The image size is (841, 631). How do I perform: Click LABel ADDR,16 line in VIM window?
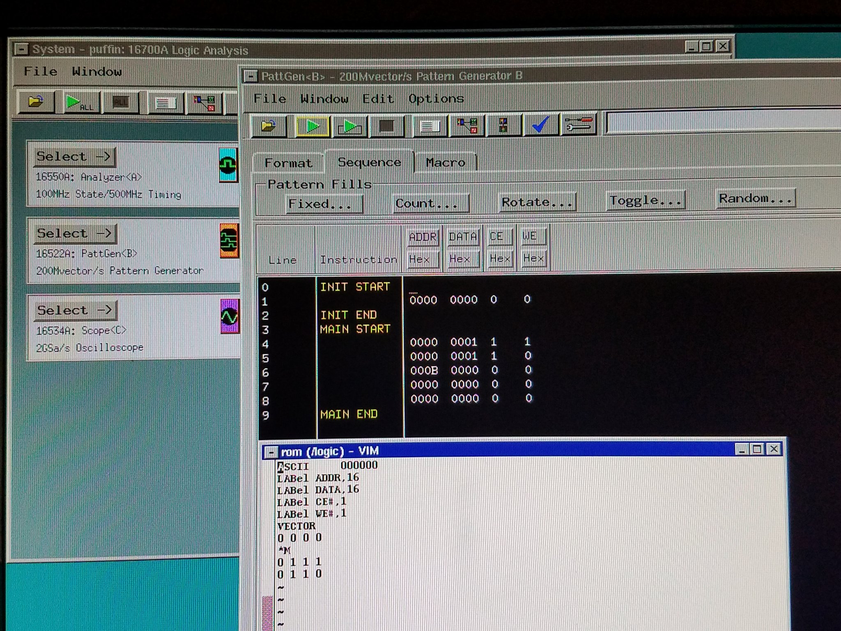point(318,478)
